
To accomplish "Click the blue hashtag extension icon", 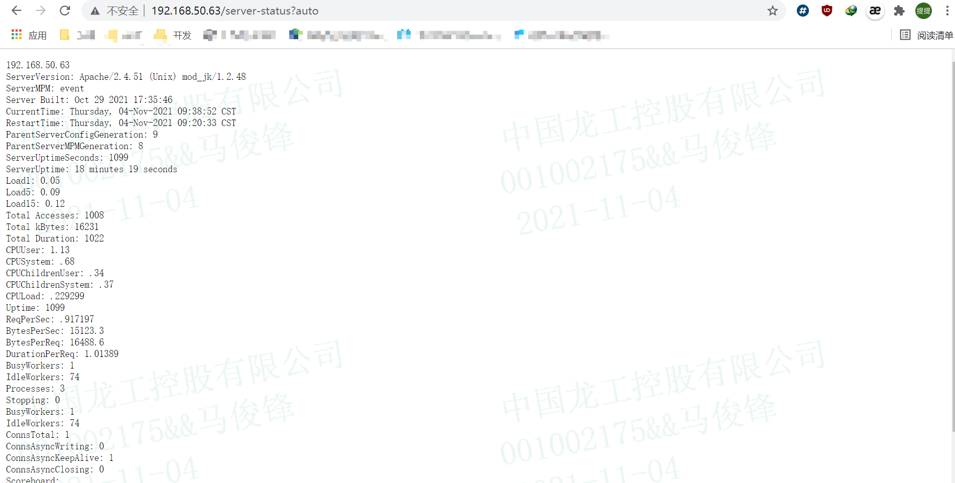I will 802,10.
